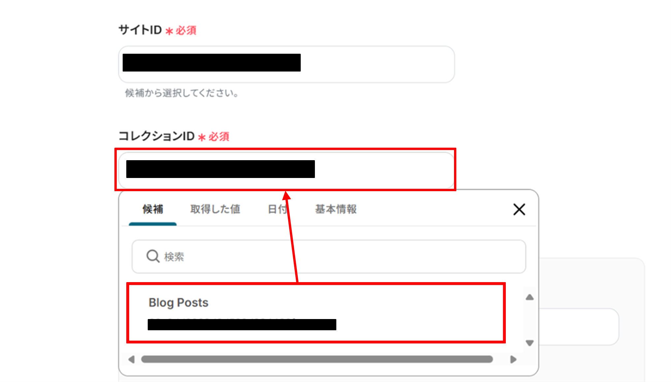Screen dimensions: 671x382
Task: Click the scroll up arrow in list
Action: click(x=530, y=297)
